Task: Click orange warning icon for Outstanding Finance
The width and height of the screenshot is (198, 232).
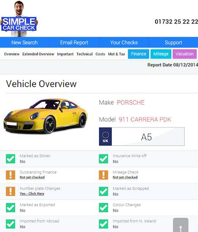Action: coord(10,175)
